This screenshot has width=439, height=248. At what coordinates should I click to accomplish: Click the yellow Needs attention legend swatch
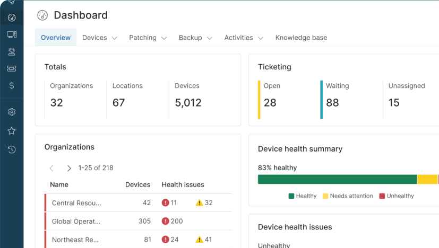tap(325, 196)
